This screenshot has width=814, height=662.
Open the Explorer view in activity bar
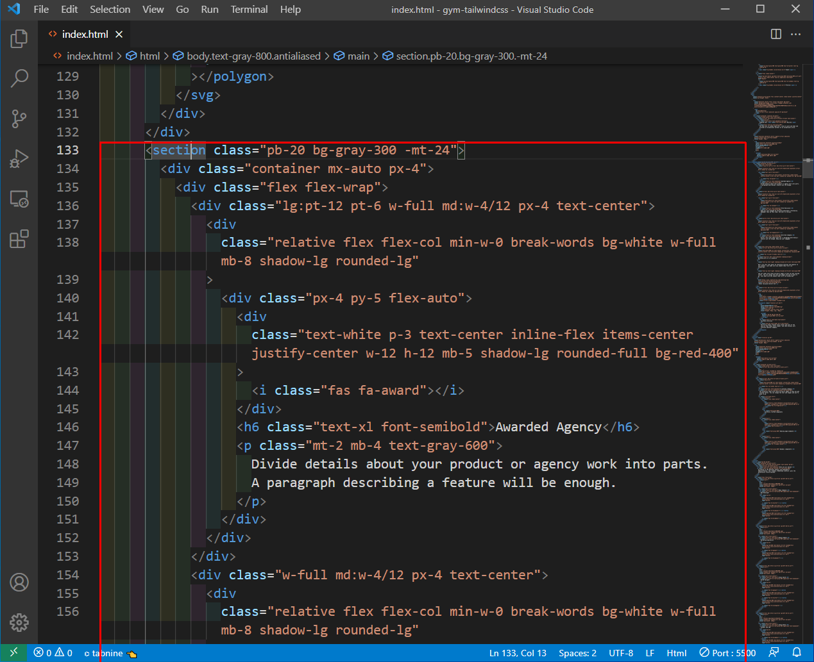[19, 39]
